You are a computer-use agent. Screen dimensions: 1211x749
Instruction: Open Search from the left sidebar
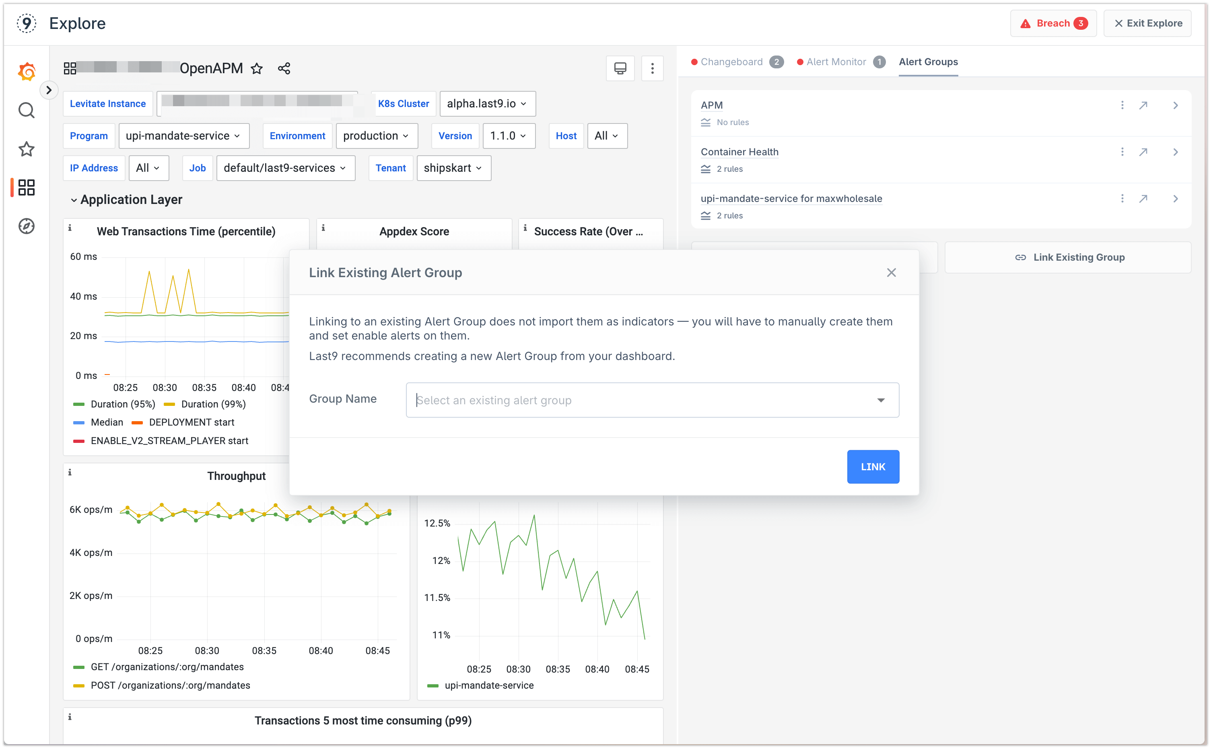click(26, 111)
